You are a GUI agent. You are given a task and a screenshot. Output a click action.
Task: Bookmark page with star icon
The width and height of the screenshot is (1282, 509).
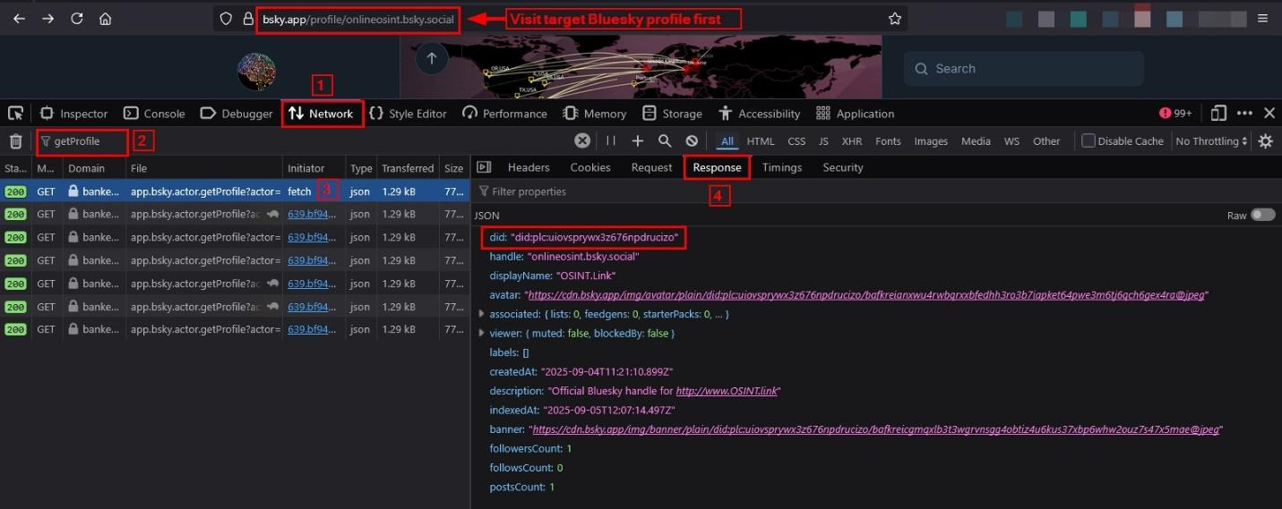click(x=894, y=19)
